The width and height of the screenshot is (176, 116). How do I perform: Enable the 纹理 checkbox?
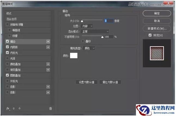(x=10, y=36)
